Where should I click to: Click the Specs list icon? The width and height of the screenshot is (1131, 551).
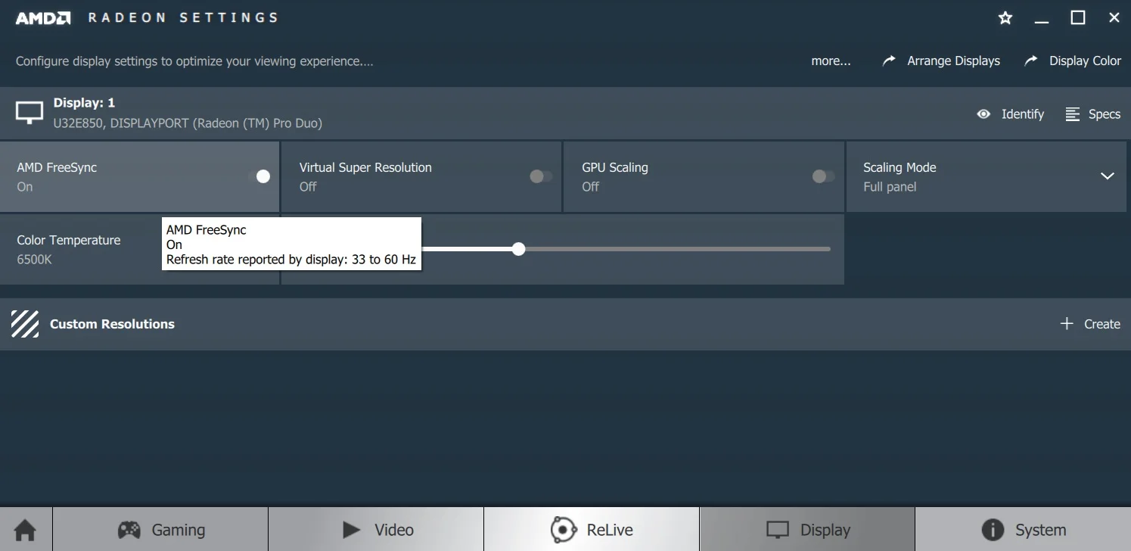(x=1073, y=114)
